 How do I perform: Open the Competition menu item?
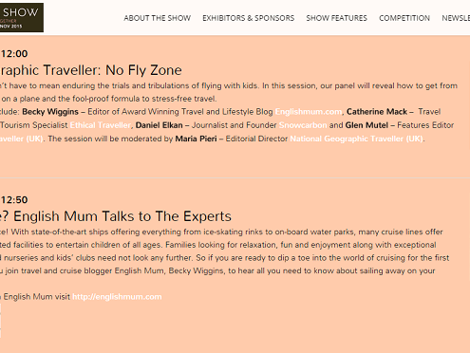pos(404,18)
